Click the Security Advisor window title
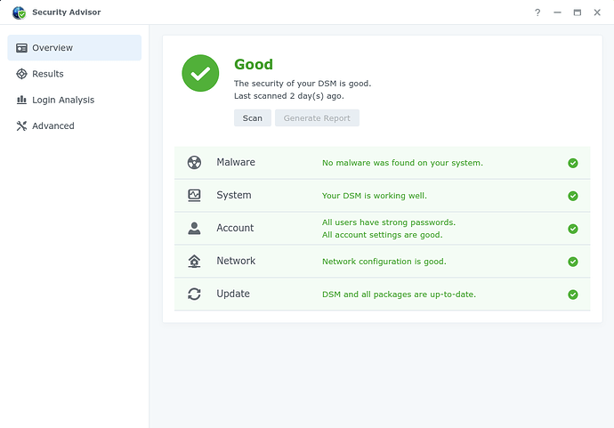 coord(66,12)
